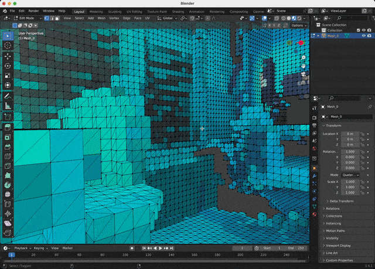The height and width of the screenshot is (269, 375).
Task: Click the Location X value field
Action: coord(350,134)
